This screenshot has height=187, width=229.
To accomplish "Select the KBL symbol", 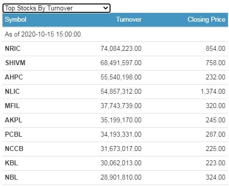I will (11, 163).
